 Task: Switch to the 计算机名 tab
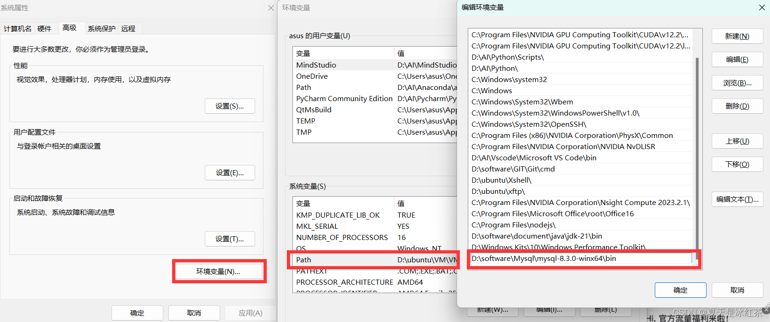coord(17,28)
